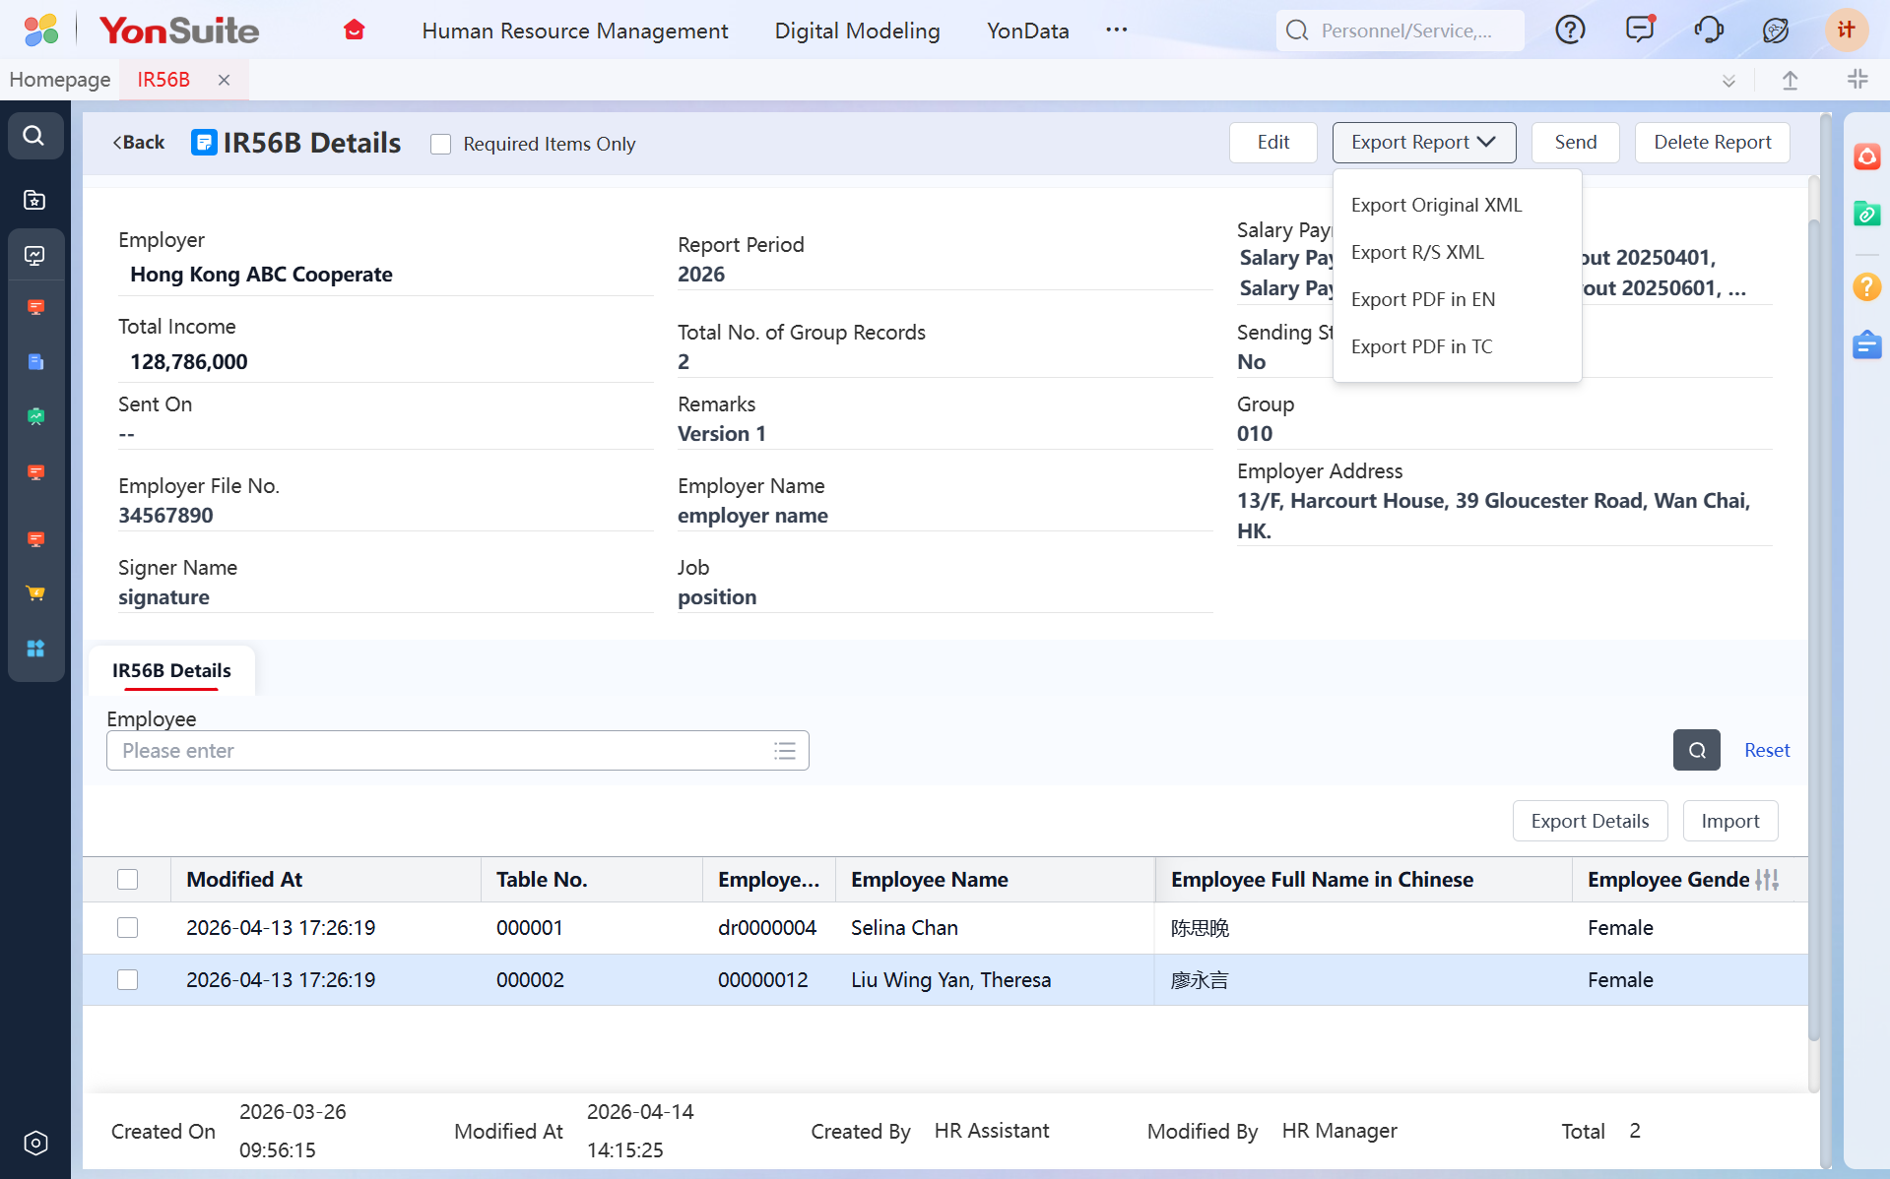Click the red home icon
Viewport: 1890px width, 1179px height.
click(x=355, y=31)
